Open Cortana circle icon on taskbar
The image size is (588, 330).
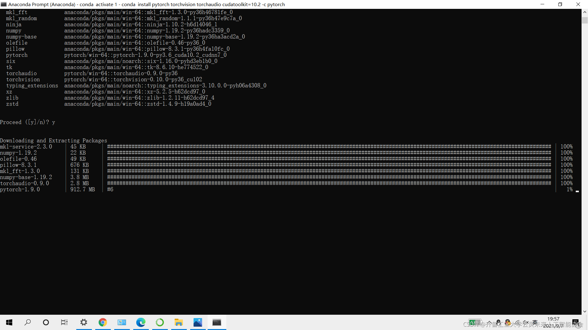46,322
